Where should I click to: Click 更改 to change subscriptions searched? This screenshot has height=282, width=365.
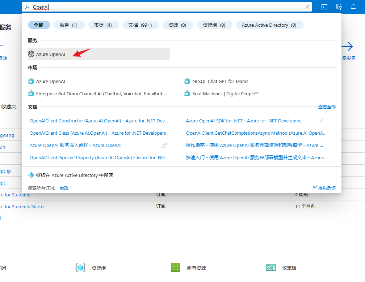[x=64, y=188]
